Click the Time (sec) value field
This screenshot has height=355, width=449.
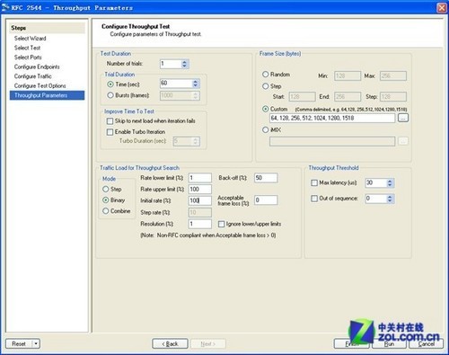point(176,84)
